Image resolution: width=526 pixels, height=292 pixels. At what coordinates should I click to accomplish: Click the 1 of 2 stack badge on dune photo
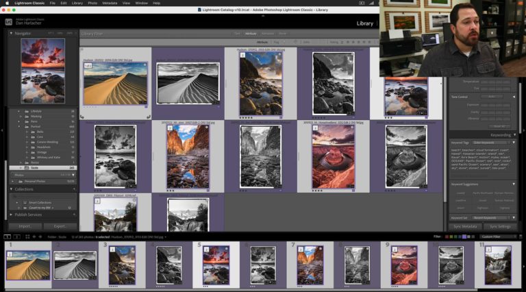(88, 66)
